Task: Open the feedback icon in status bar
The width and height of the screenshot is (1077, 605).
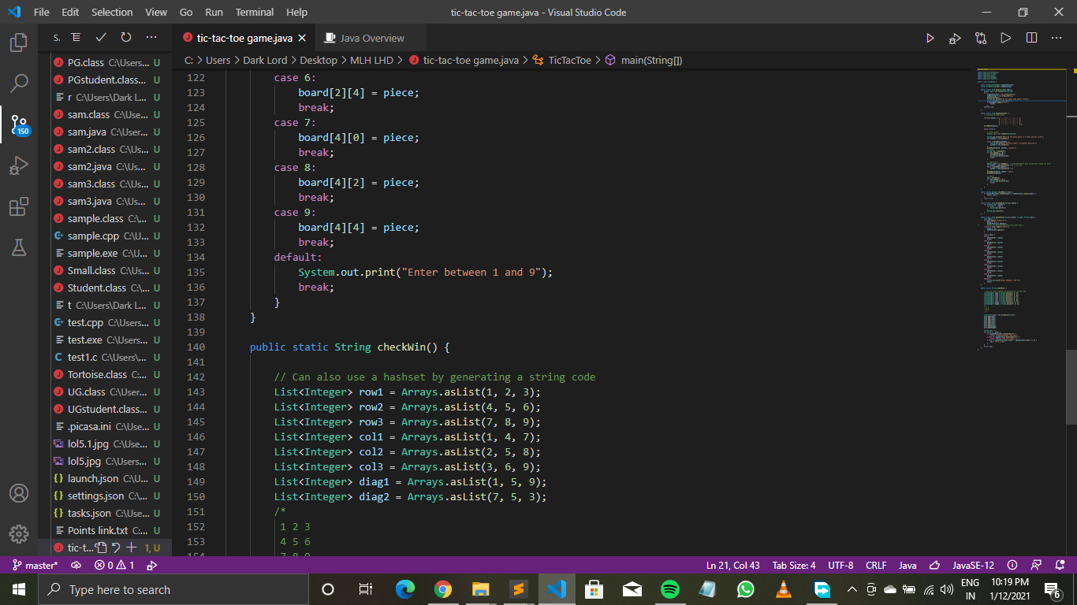Action: click(1036, 565)
